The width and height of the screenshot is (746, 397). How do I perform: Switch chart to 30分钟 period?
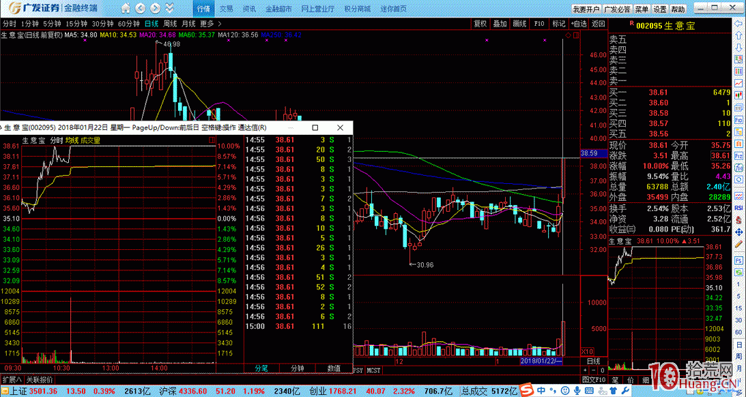103,24
